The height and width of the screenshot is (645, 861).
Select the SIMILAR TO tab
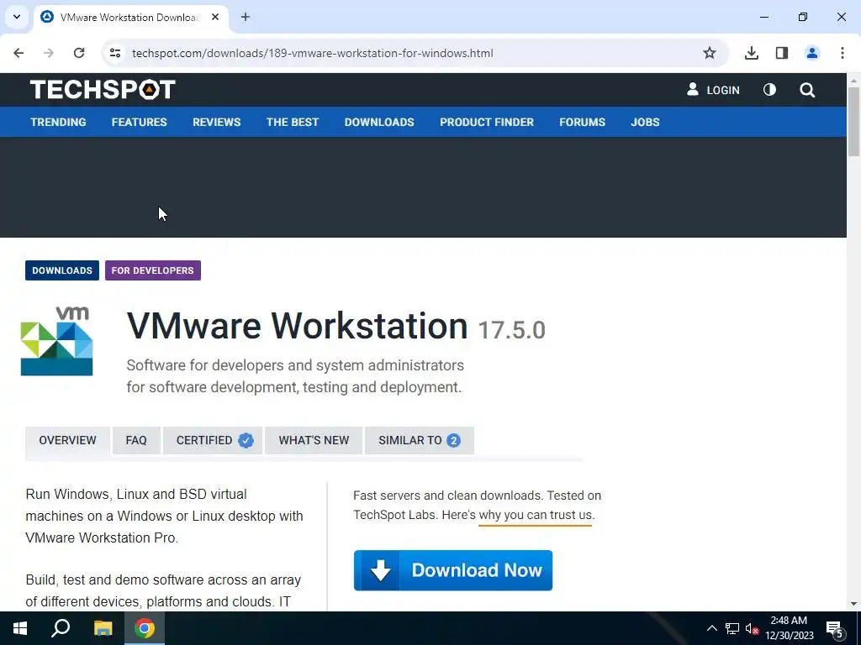[419, 440]
